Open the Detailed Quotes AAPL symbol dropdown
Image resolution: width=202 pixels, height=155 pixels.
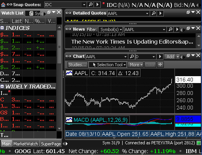pos(147,13)
